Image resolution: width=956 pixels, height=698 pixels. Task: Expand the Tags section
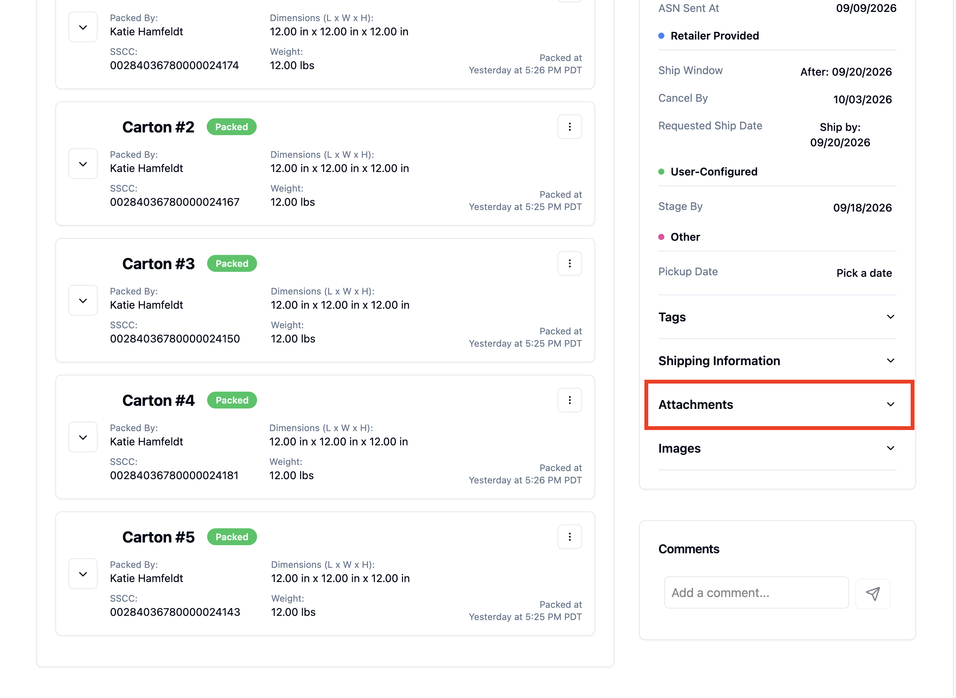tap(777, 317)
